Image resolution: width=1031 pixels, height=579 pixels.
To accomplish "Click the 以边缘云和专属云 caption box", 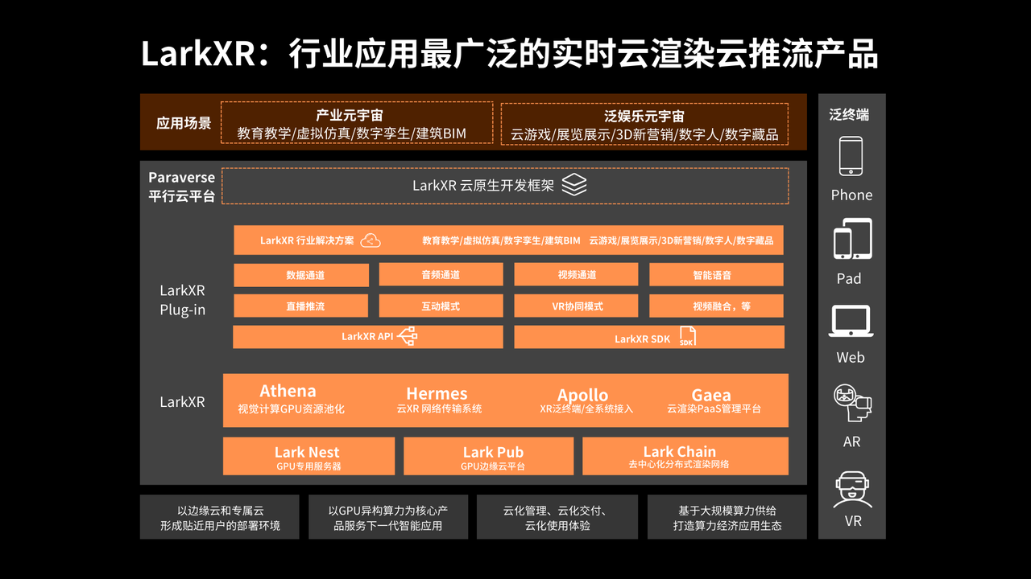I will [220, 517].
